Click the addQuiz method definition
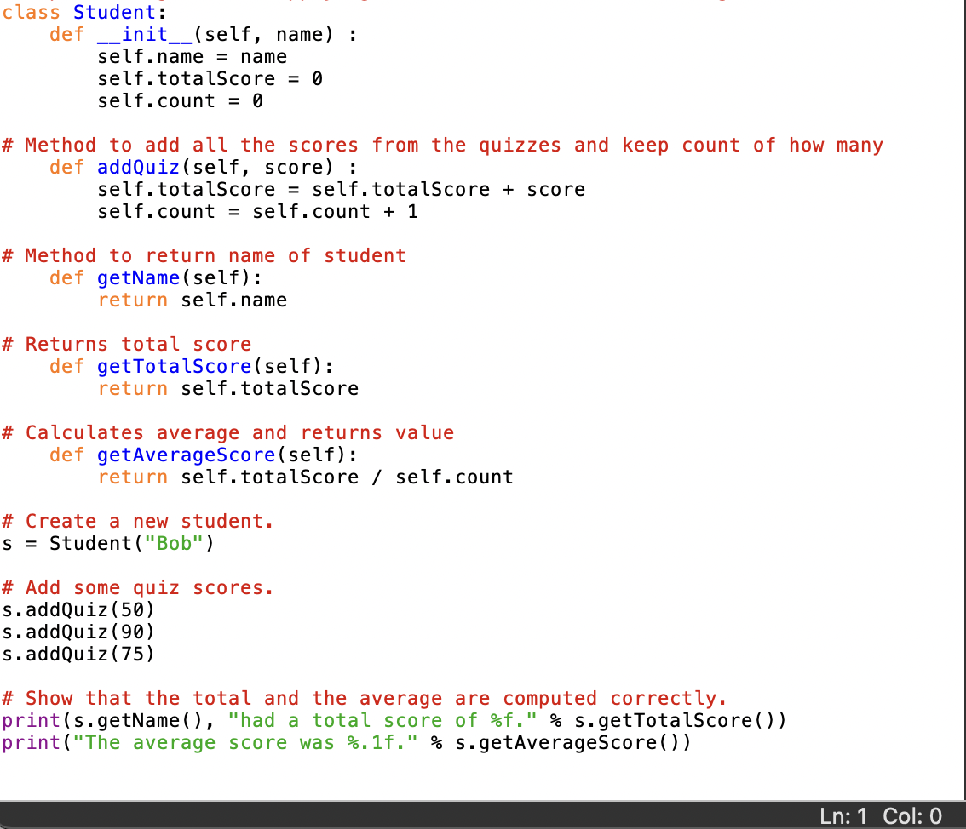966x829 pixels. point(137,167)
